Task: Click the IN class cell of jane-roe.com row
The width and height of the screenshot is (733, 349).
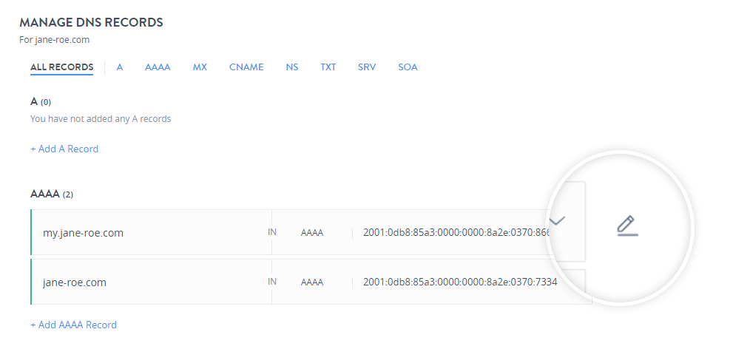Action: [x=272, y=282]
